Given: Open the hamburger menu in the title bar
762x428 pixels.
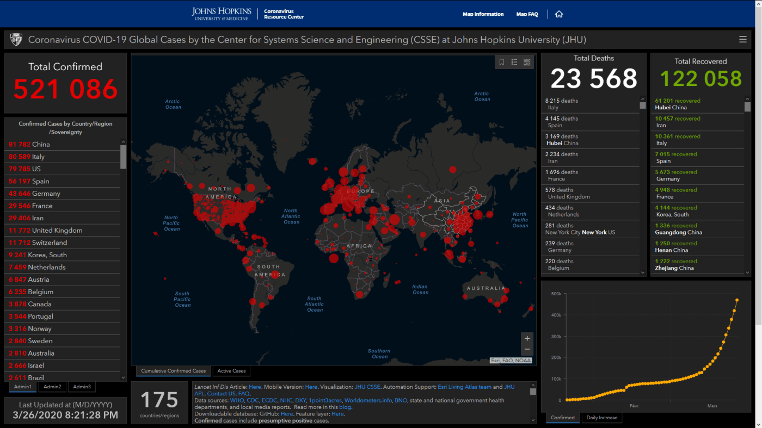Looking at the screenshot, I should [x=743, y=39].
